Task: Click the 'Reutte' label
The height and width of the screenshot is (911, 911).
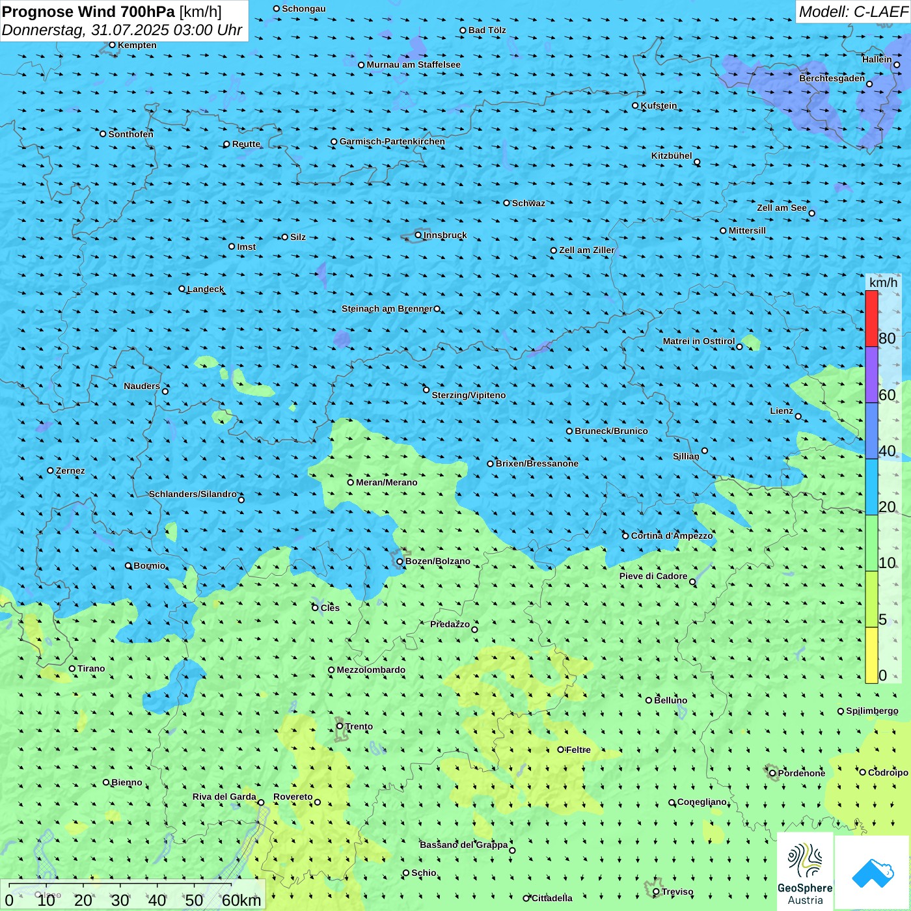Action: click(246, 144)
